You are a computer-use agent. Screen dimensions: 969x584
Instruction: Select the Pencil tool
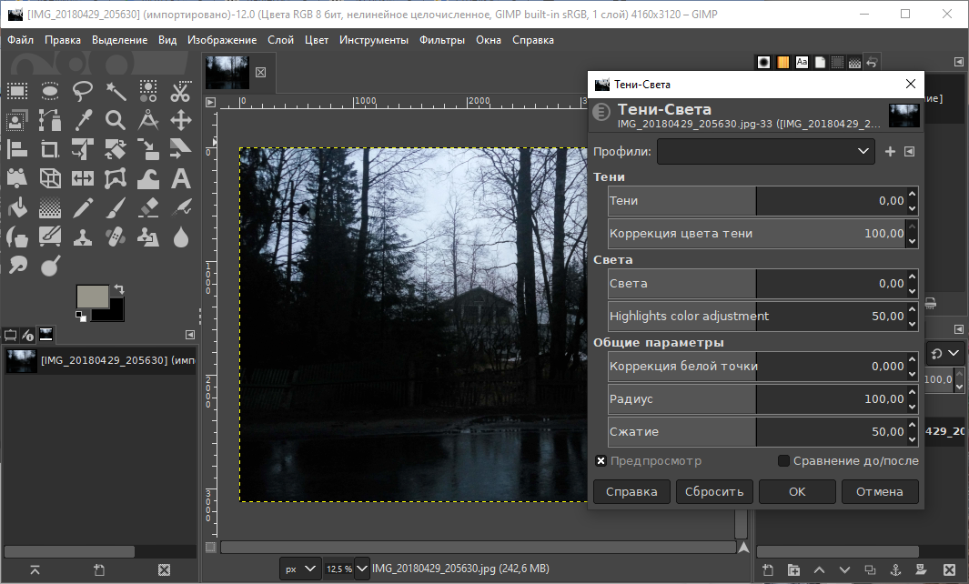[83, 207]
